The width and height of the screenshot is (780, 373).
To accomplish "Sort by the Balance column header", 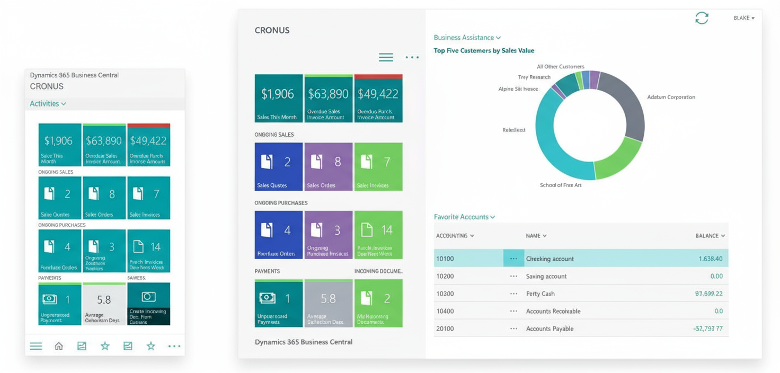I will (710, 236).
